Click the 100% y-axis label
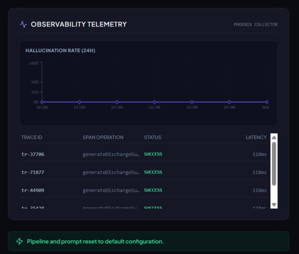This screenshot has height=254, width=299. (34, 63)
